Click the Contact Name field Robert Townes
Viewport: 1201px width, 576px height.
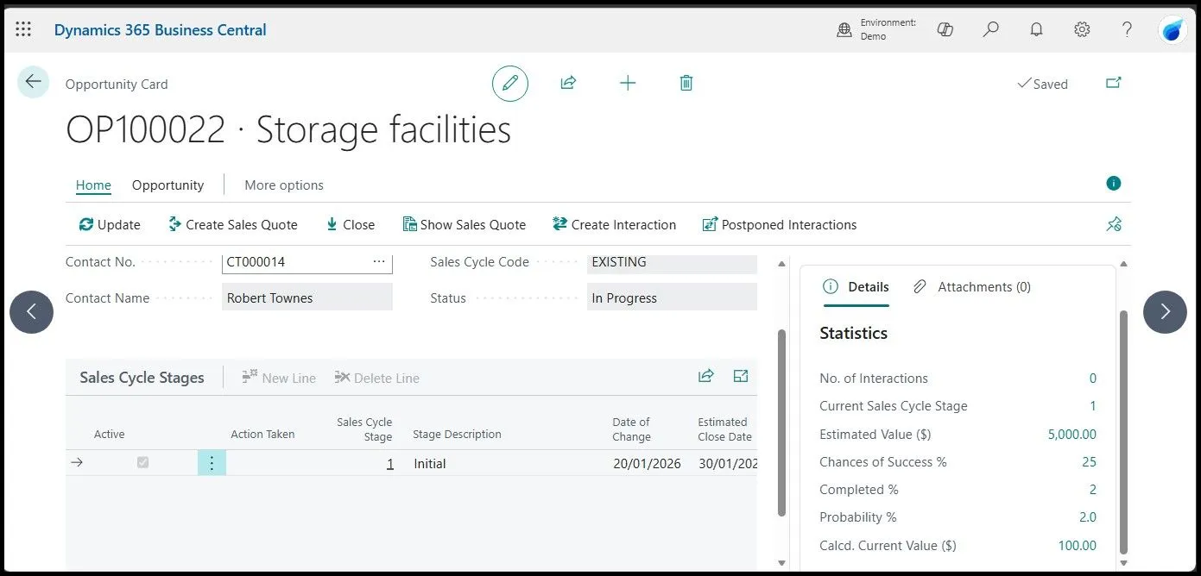[x=307, y=297]
